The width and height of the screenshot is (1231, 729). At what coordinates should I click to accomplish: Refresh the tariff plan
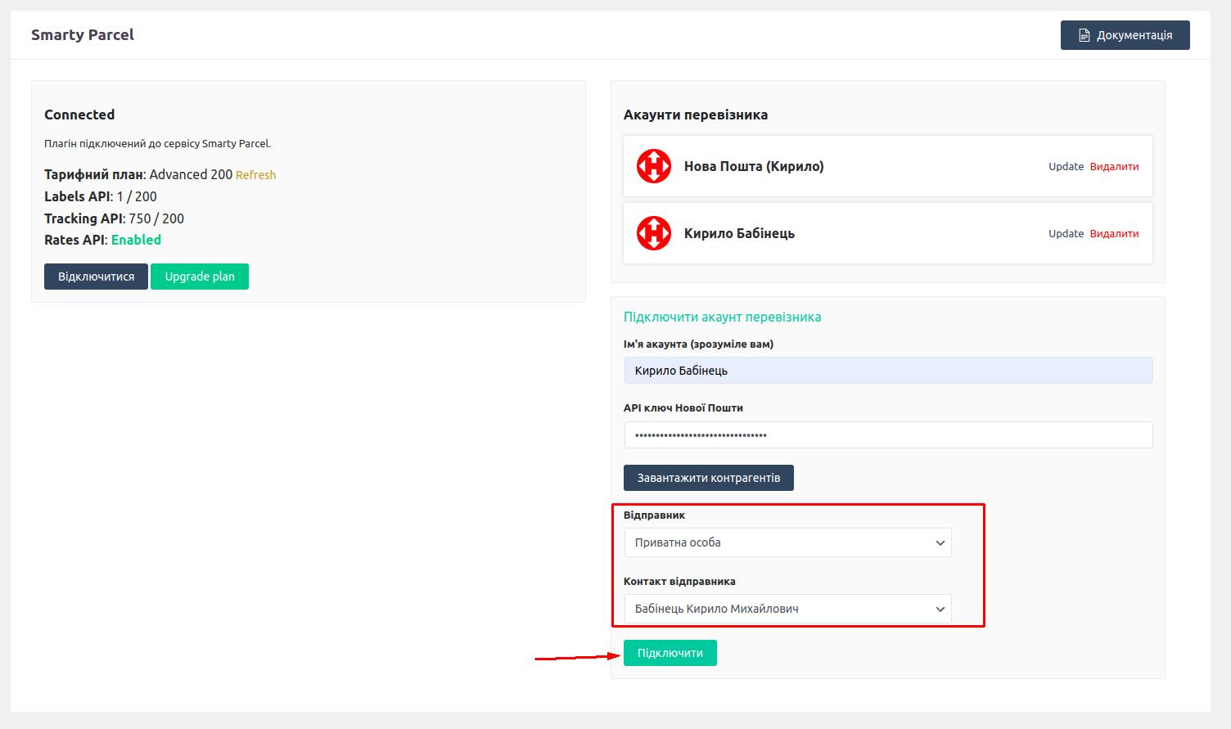click(255, 175)
